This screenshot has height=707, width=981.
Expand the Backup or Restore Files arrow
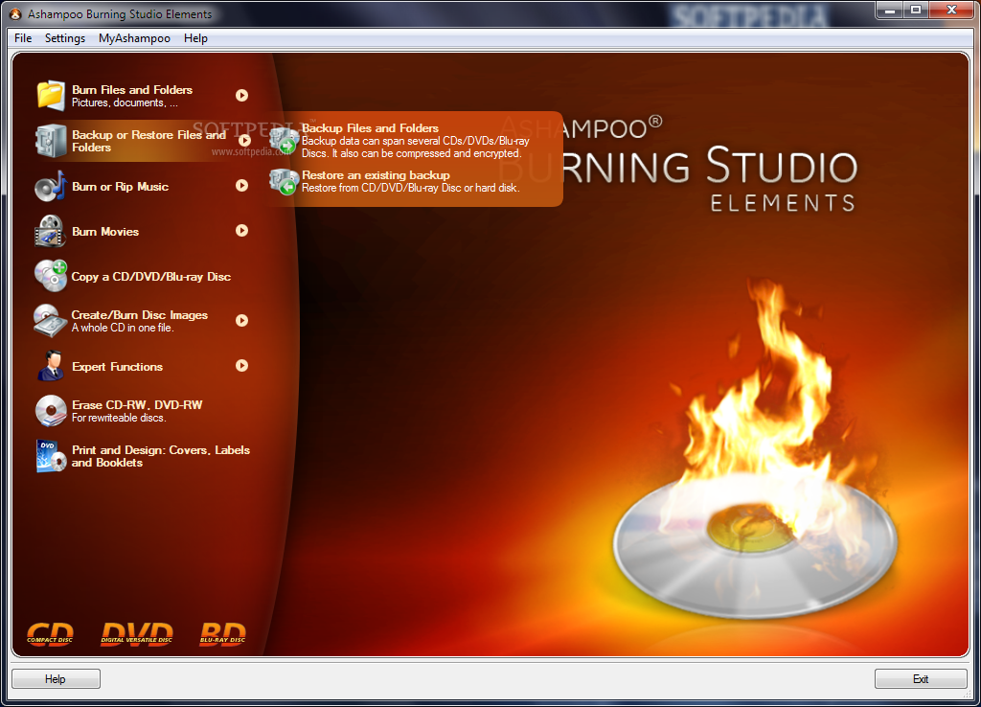[x=244, y=141]
